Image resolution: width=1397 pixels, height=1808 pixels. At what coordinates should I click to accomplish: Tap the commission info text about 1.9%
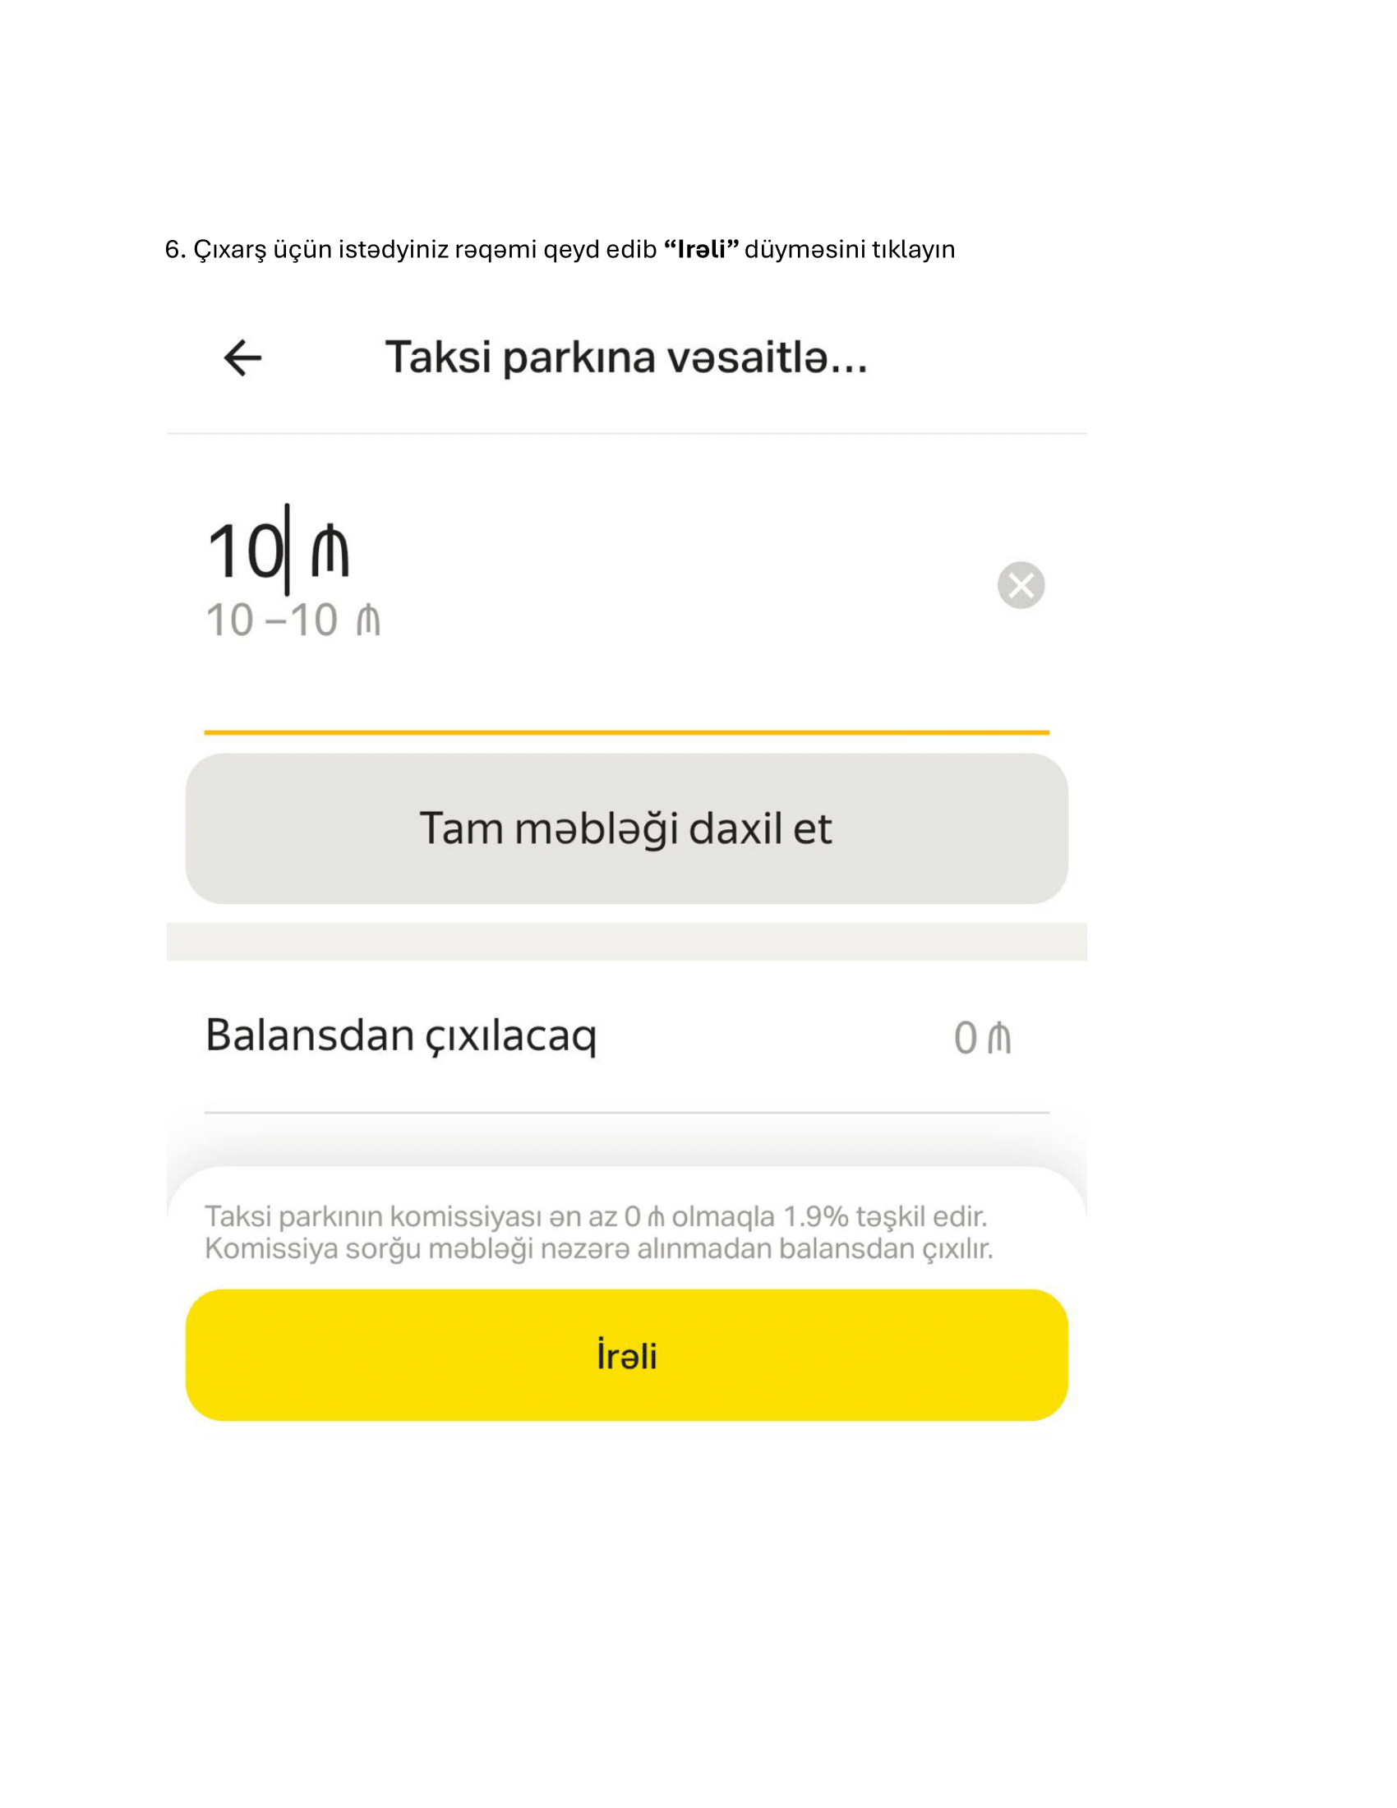click(x=599, y=1232)
